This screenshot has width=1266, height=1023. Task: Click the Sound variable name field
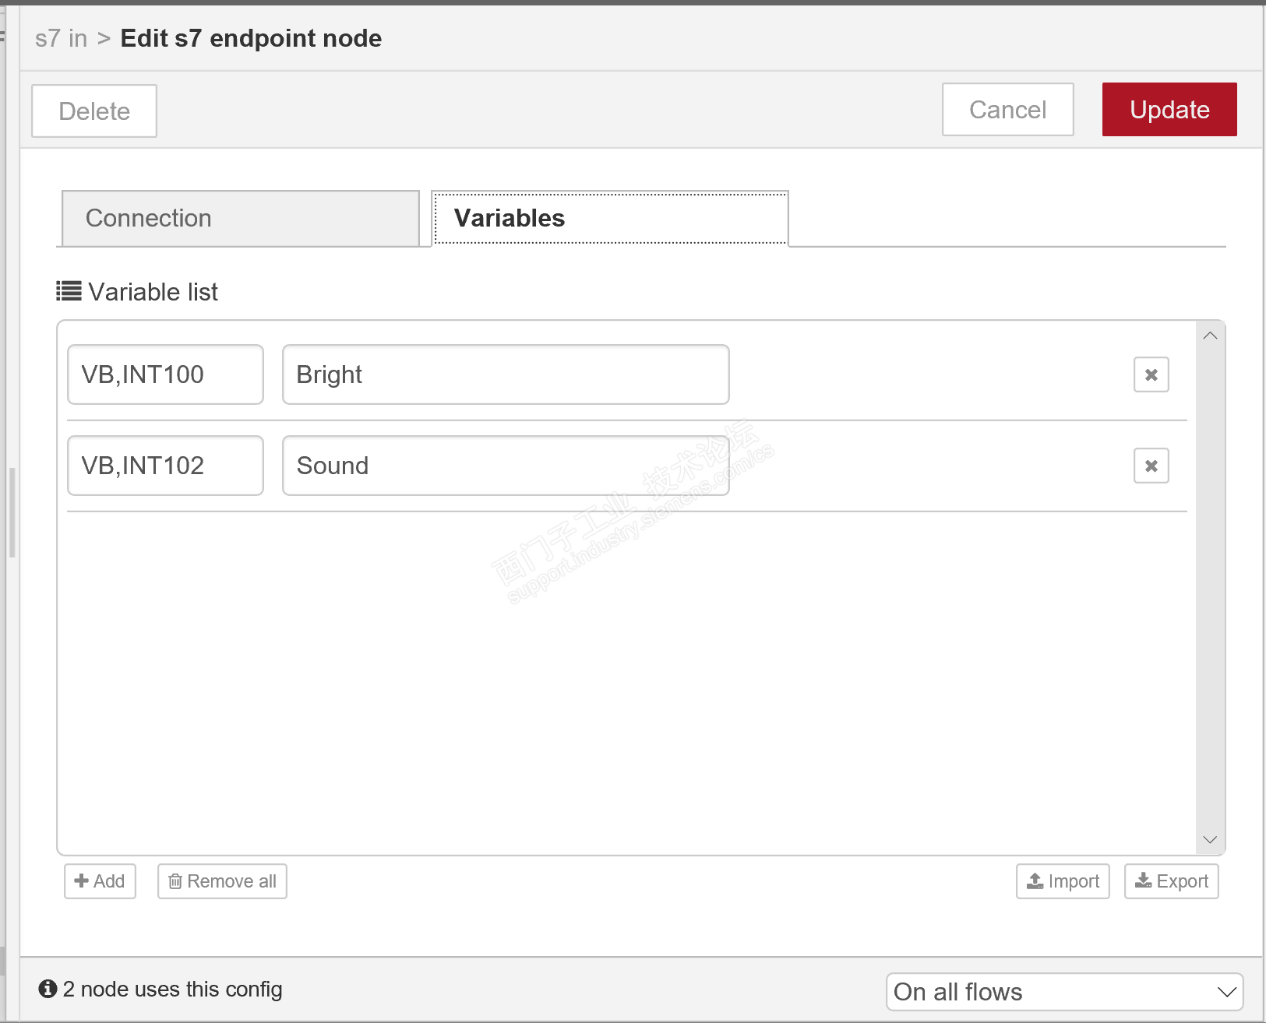click(505, 466)
